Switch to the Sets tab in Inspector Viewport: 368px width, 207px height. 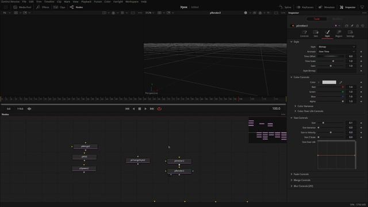click(316, 33)
